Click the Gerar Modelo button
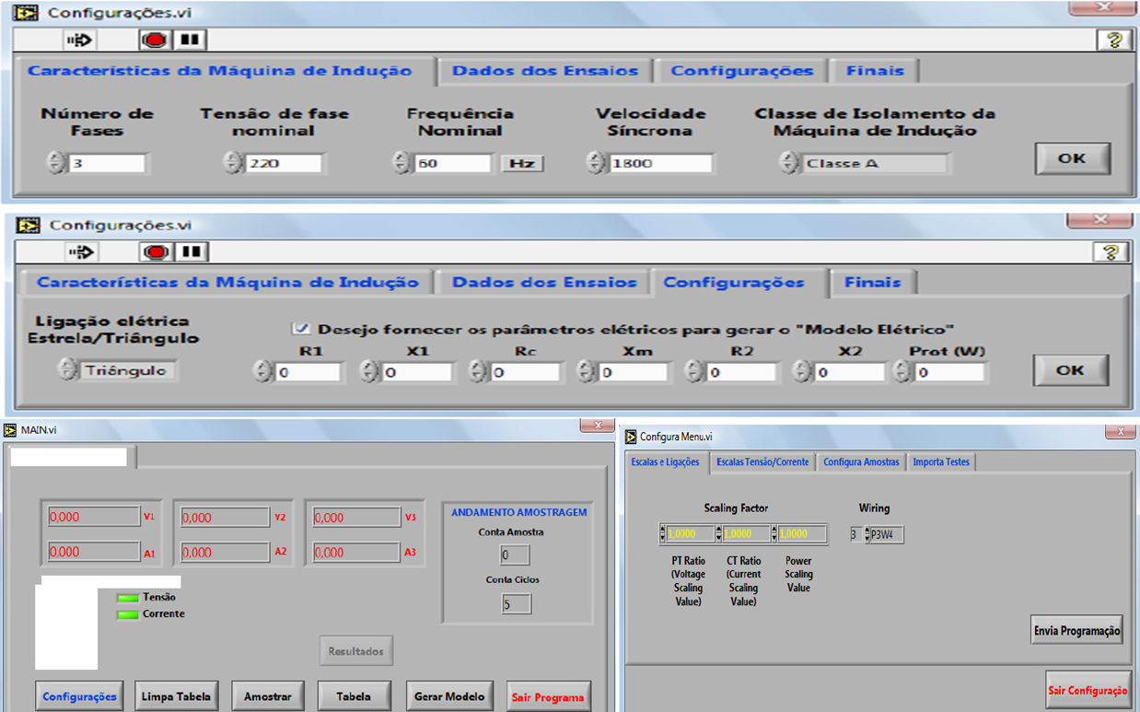 click(449, 696)
